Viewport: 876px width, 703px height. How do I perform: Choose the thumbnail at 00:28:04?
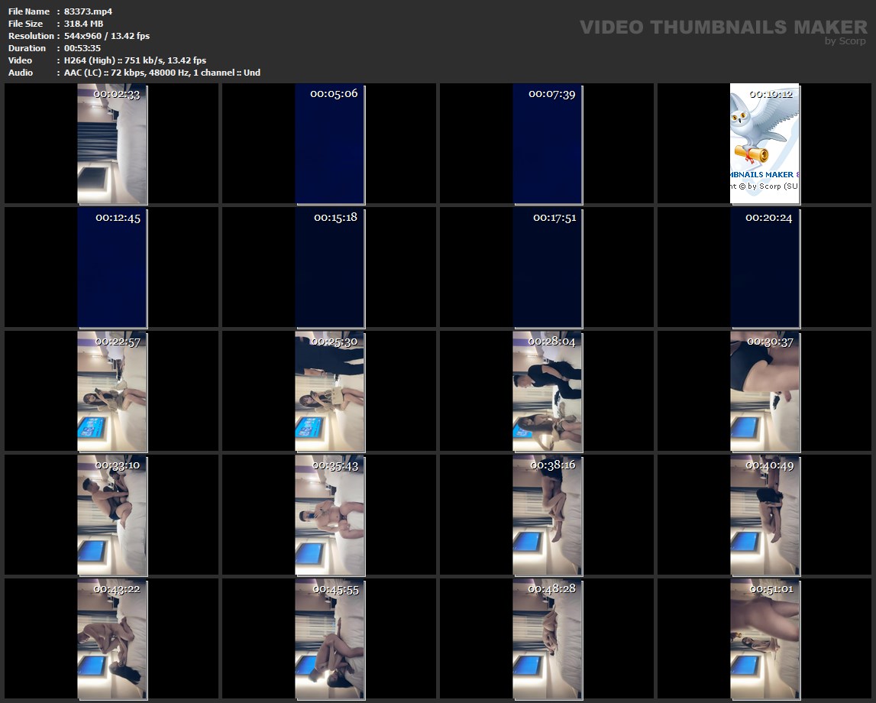(548, 391)
